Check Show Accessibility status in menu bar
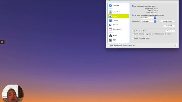Image resolution: width=182 pixels, height=102 pixels. click(x=109, y=45)
